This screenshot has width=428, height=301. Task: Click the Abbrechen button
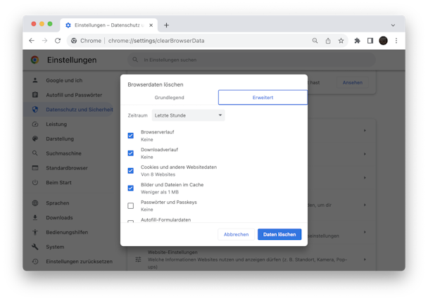coord(236,234)
